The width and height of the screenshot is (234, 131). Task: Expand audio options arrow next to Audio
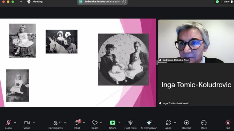coord(15,122)
